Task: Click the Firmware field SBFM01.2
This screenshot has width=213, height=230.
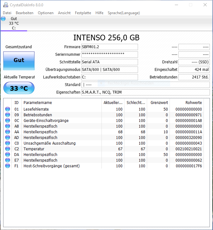Action: click(x=110, y=47)
